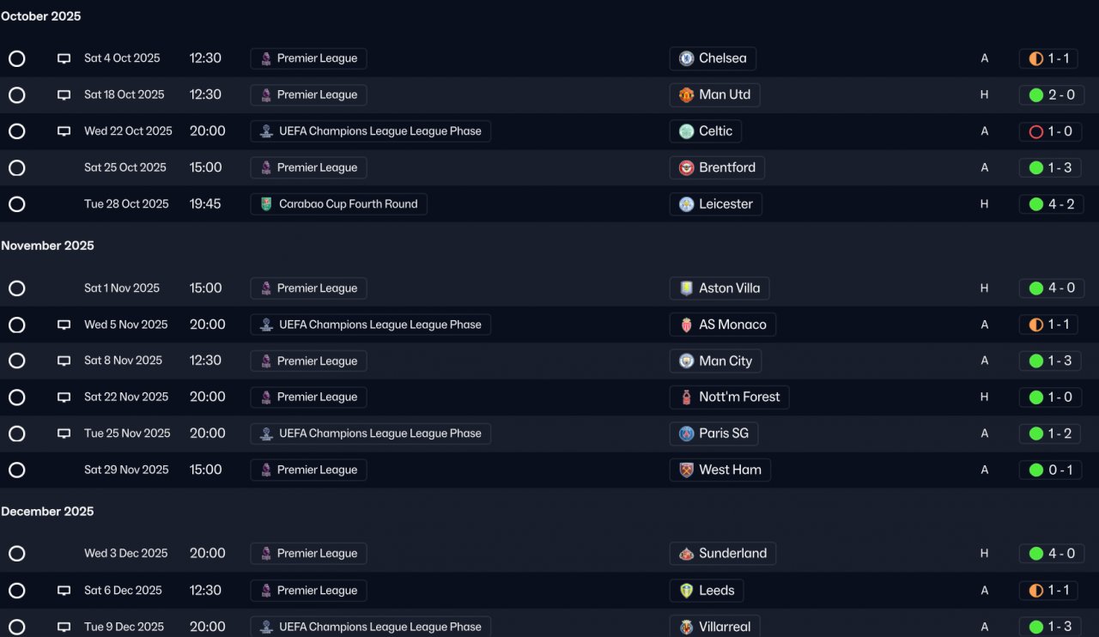Image resolution: width=1099 pixels, height=637 pixels.
Task: Open the West Ham team link
Action: tap(720, 470)
